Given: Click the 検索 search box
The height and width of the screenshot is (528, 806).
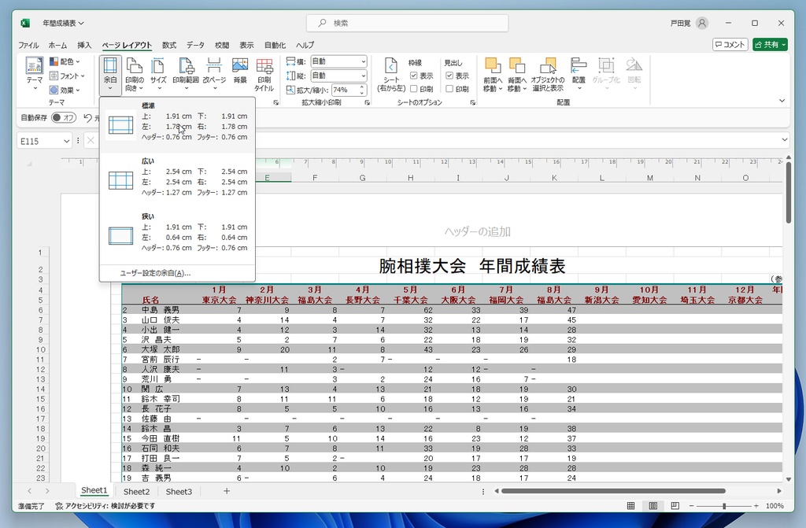Looking at the screenshot, I should click(x=407, y=23).
